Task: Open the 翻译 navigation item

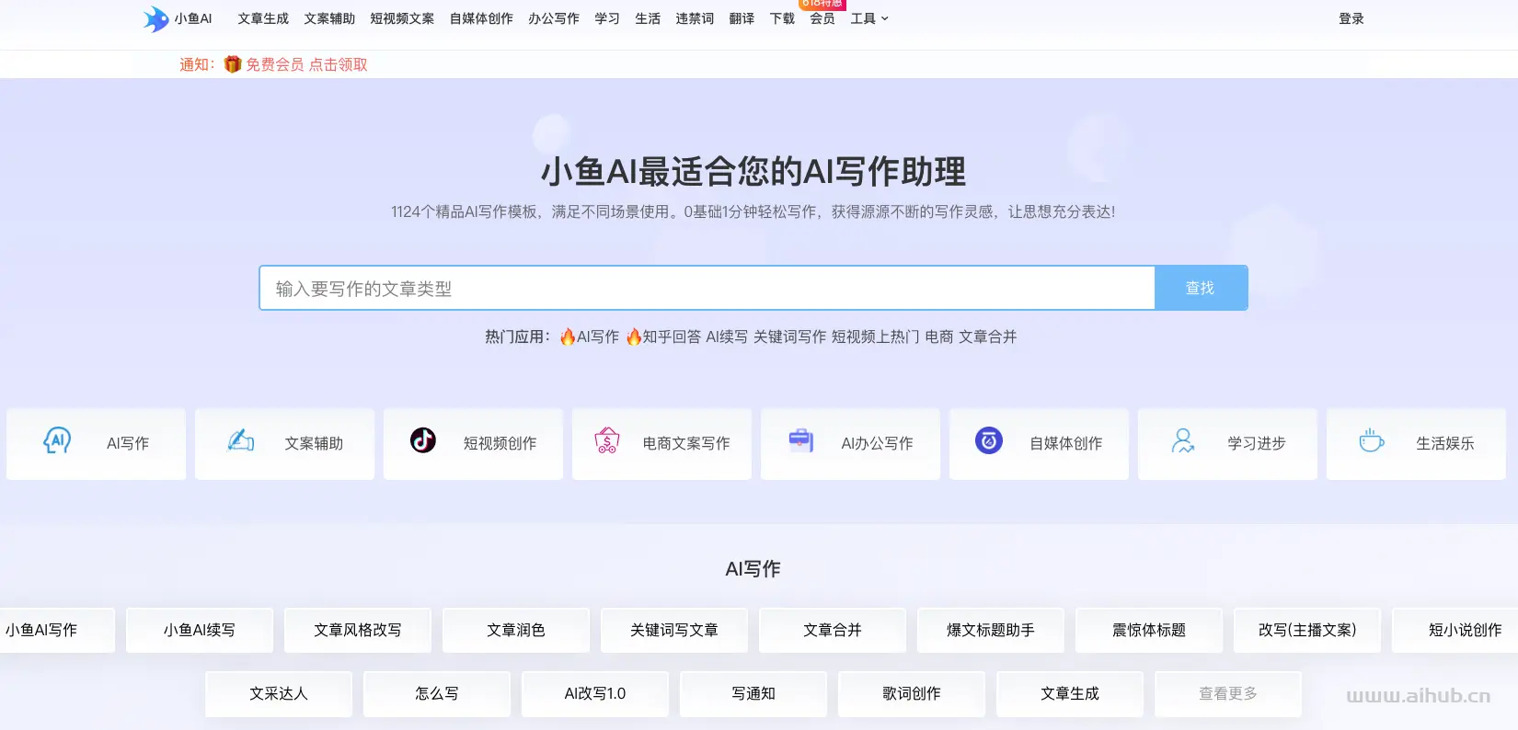Action: tap(742, 18)
